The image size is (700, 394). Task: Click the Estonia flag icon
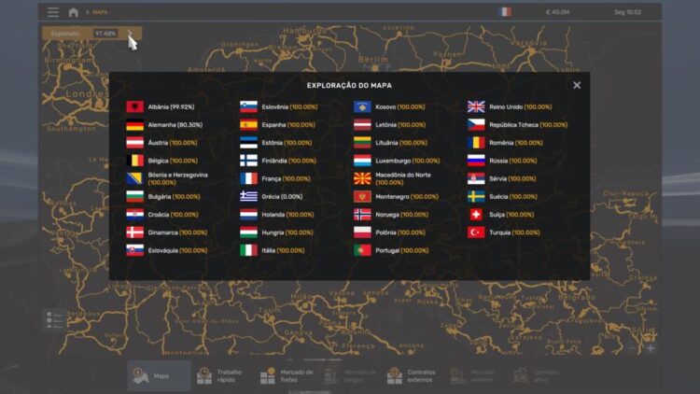click(248, 143)
